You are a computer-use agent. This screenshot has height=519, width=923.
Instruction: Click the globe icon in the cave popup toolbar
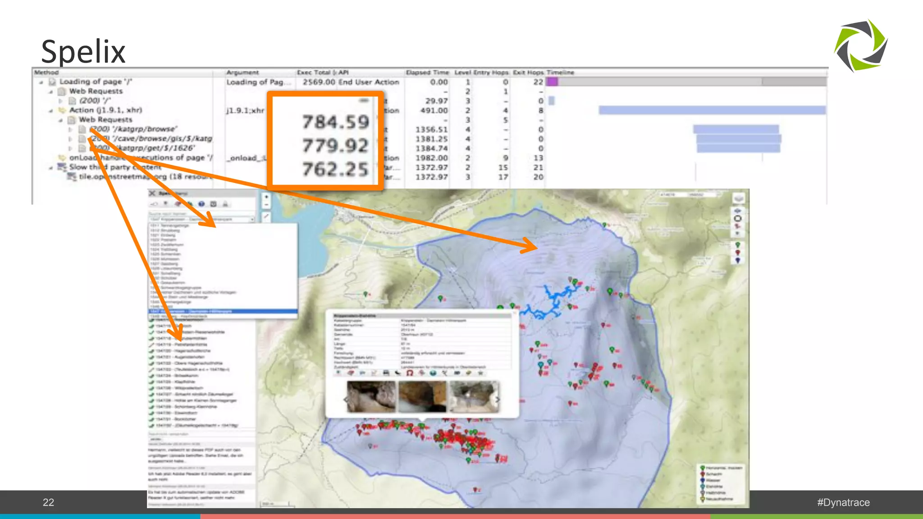tap(433, 373)
